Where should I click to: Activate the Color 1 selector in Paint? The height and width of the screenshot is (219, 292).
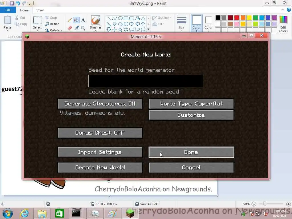(196, 23)
